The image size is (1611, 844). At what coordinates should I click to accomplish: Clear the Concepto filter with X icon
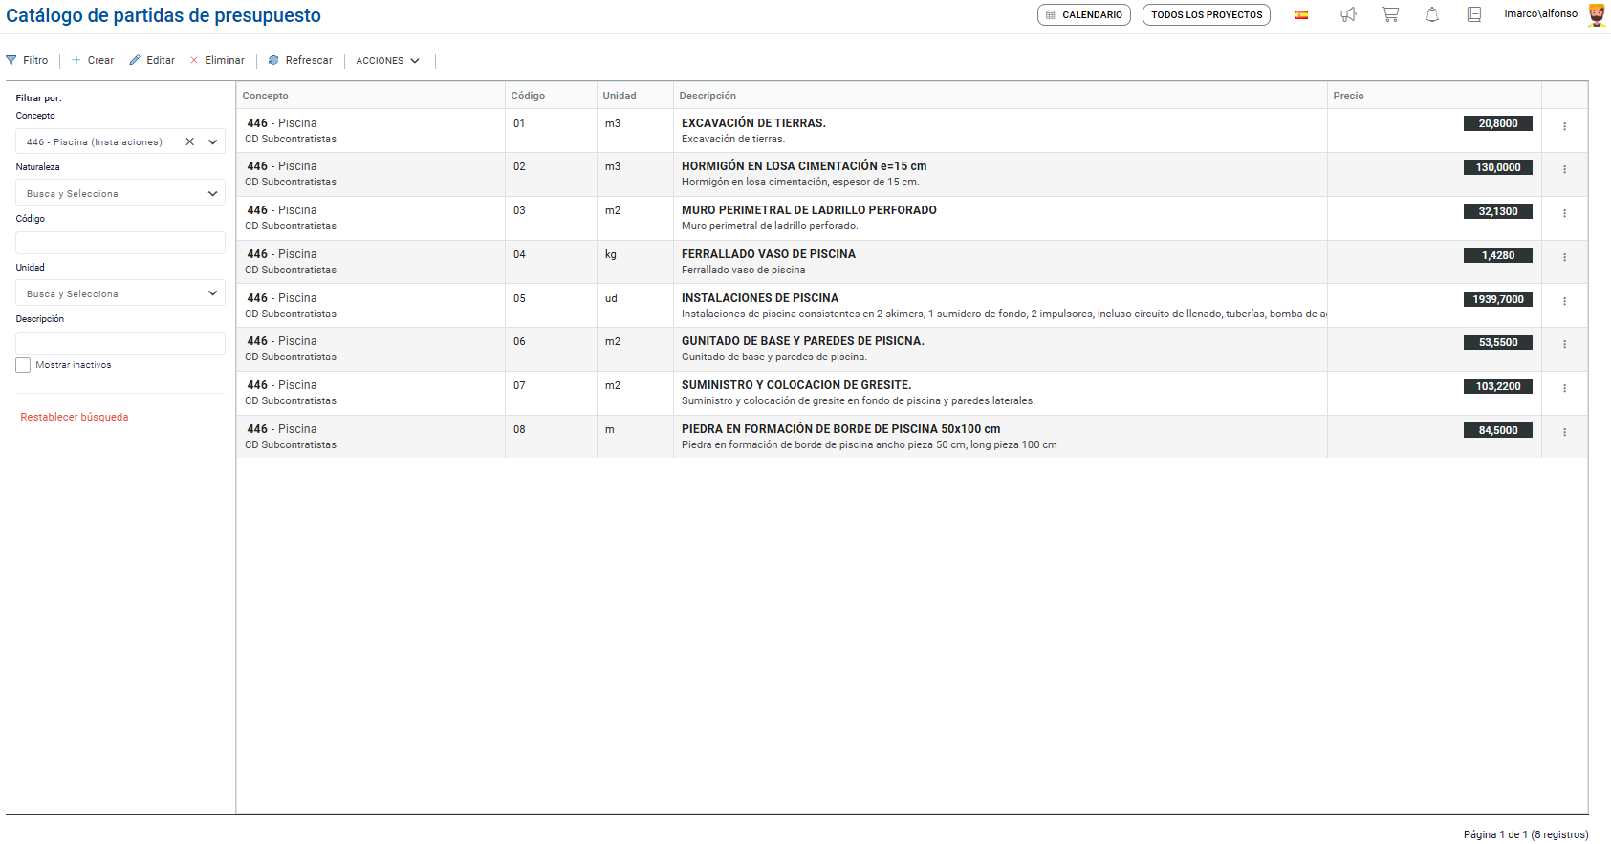tap(189, 141)
